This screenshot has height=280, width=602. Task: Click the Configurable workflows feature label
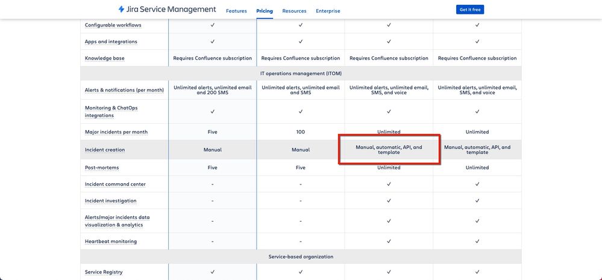point(113,25)
